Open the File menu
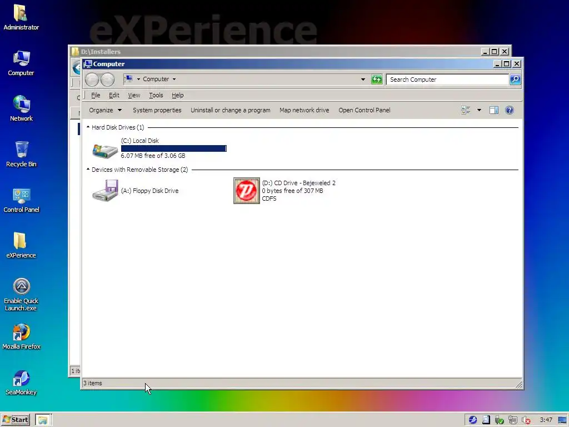The image size is (569, 427). coord(96,95)
